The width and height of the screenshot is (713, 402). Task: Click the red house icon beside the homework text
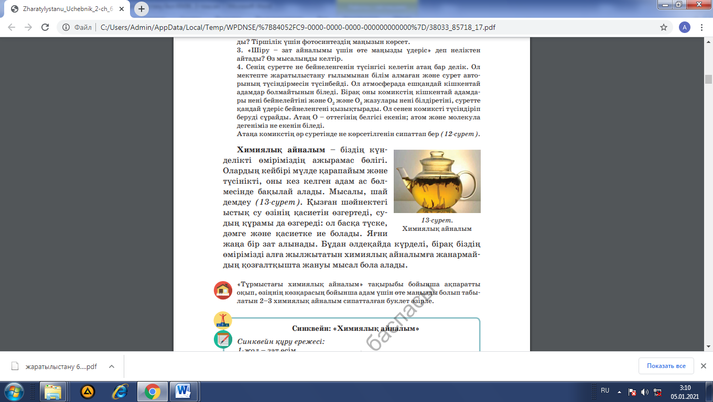point(223,290)
